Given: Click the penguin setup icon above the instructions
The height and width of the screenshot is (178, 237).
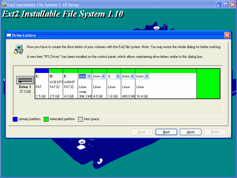Looking at the screenshot, I should tap(18, 49).
